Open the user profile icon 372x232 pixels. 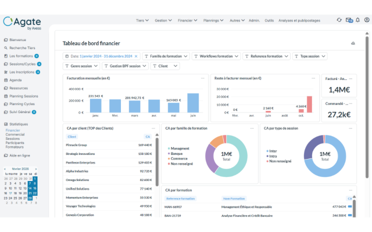coord(366,20)
